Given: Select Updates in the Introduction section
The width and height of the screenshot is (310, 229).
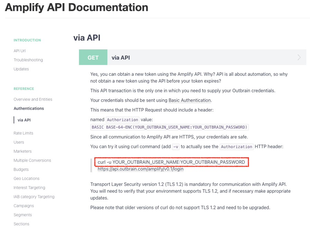Looking at the screenshot, I should pos(21,69).
